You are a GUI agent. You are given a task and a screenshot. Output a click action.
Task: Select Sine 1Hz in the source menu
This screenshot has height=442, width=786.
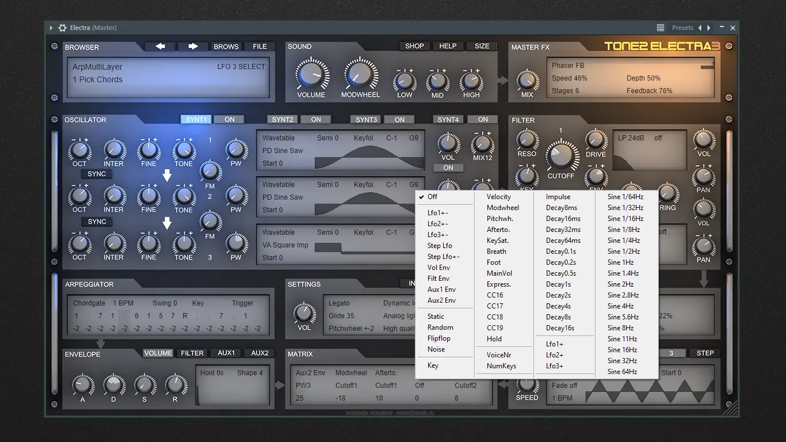pos(621,262)
